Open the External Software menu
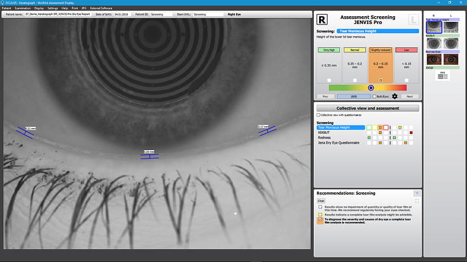Image resolution: width=467 pixels, height=262 pixels. click(101, 8)
